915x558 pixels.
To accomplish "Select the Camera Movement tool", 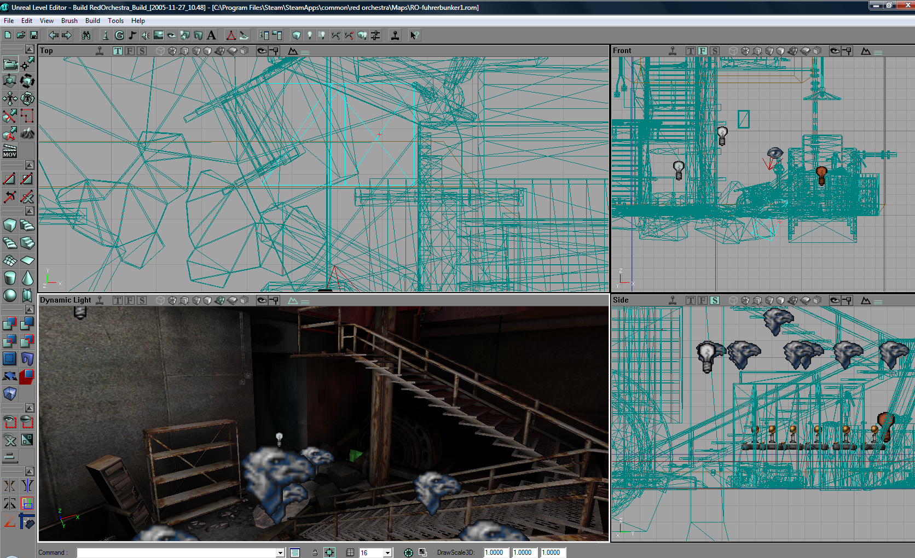I will click(10, 64).
